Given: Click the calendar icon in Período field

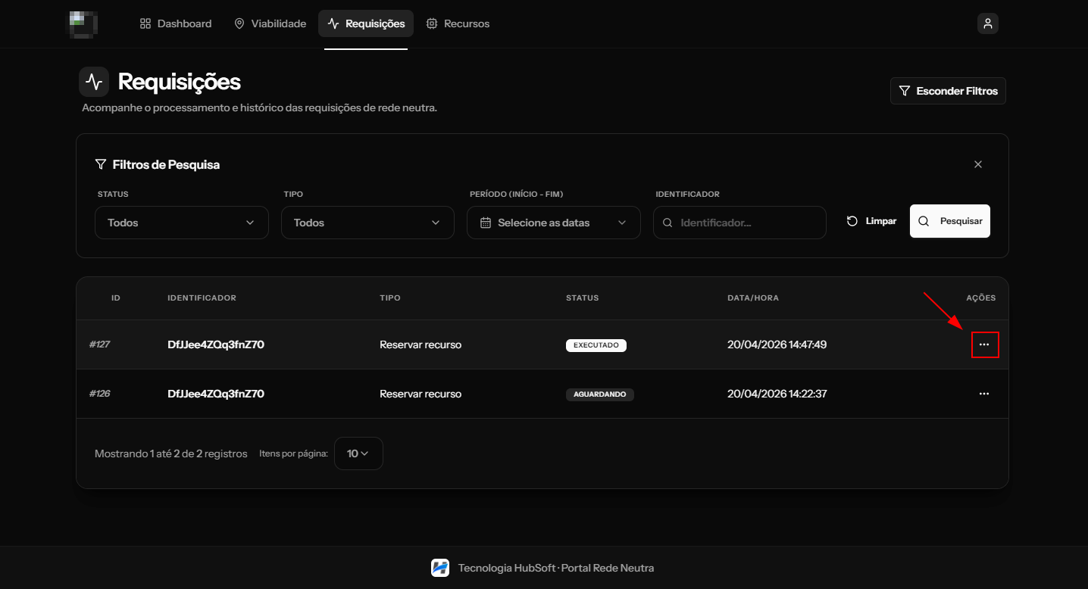Looking at the screenshot, I should tap(486, 223).
